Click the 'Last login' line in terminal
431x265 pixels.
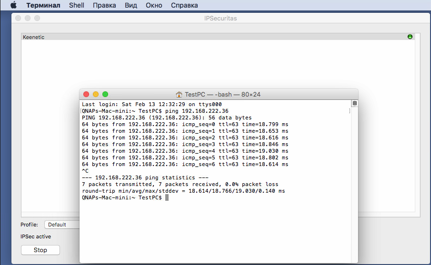point(152,104)
